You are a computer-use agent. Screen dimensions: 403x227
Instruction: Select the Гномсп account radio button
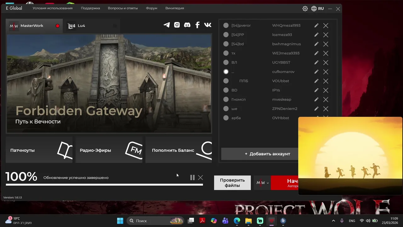click(x=226, y=99)
